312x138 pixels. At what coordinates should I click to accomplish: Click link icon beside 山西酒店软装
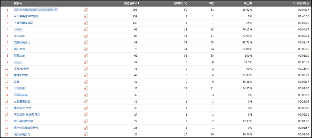pyautogui.click(x=86, y=102)
